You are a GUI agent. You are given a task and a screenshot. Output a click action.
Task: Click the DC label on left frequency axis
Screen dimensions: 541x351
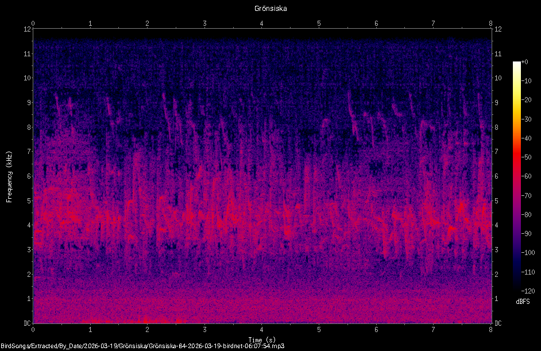(27, 323)
